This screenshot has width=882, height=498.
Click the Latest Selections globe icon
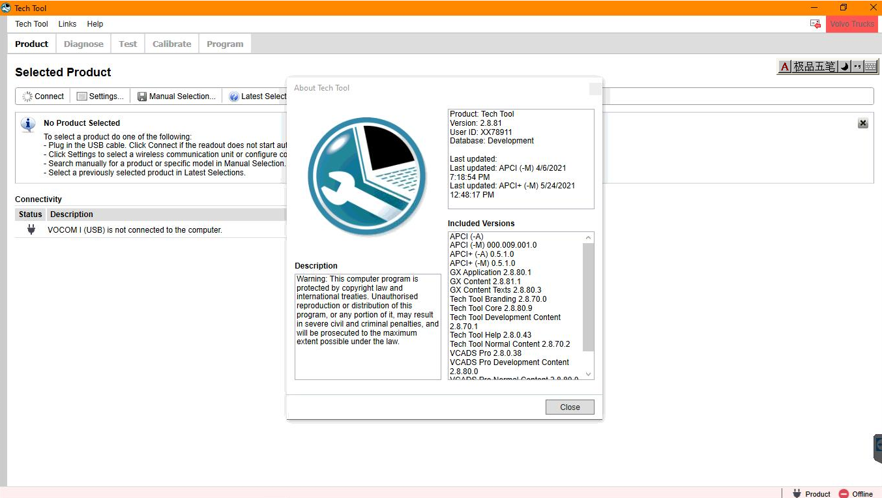[233, 96]
